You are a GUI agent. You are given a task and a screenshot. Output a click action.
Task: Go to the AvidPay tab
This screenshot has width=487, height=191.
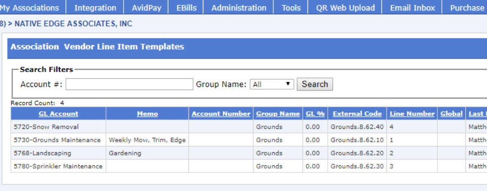click(x=147, y=8)
